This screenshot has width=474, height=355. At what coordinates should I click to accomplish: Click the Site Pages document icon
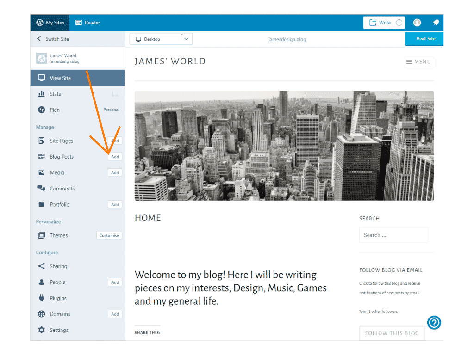[x=41, y=141]
